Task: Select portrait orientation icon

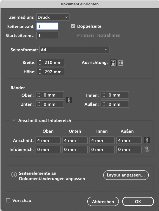Action: (113, 63)
